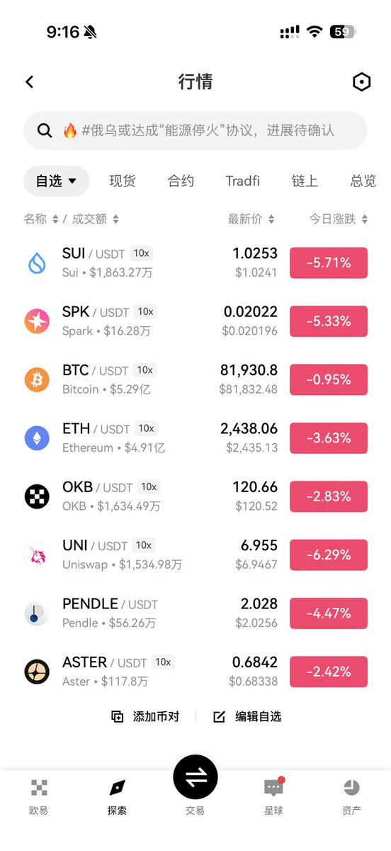Tap the 探索 compass icon
The image size is (391, 851).
pos(118,788)
